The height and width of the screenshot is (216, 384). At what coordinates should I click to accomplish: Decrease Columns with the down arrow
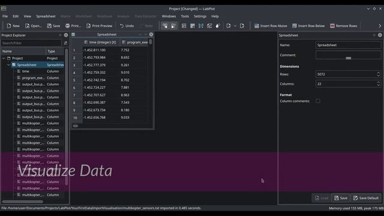coord(379,85)
